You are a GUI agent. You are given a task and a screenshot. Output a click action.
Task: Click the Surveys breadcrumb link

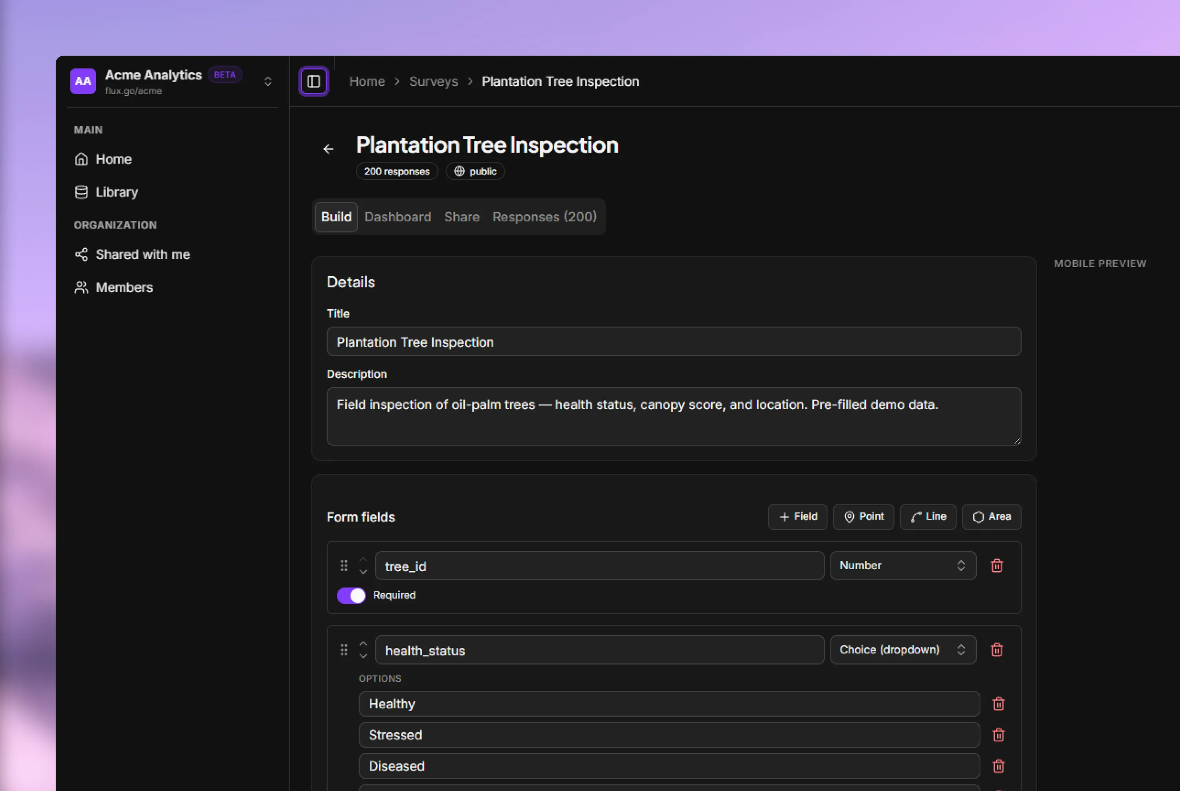click(433, 81)
